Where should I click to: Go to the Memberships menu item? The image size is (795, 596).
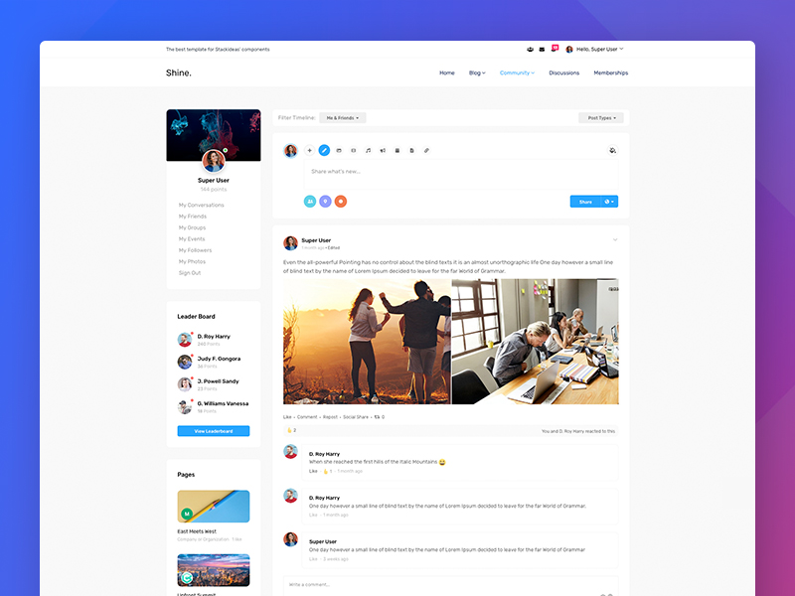pyautogui.click(x=610, y=73)
